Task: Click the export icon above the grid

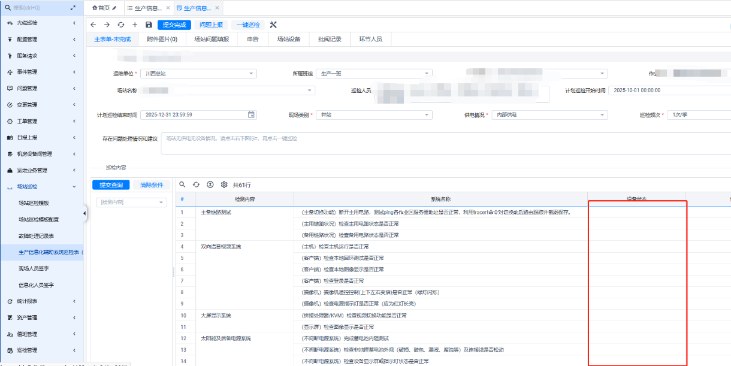Action: [210, 185]
